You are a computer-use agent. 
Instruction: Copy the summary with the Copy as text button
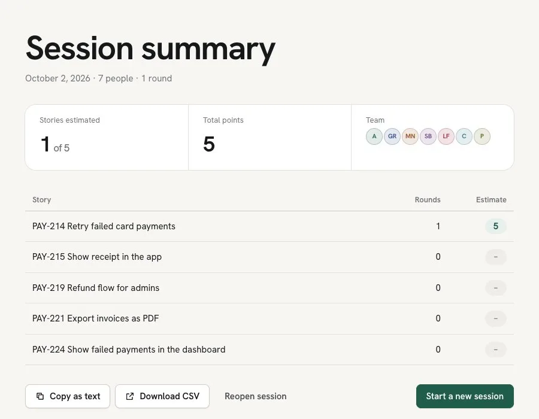68,396
